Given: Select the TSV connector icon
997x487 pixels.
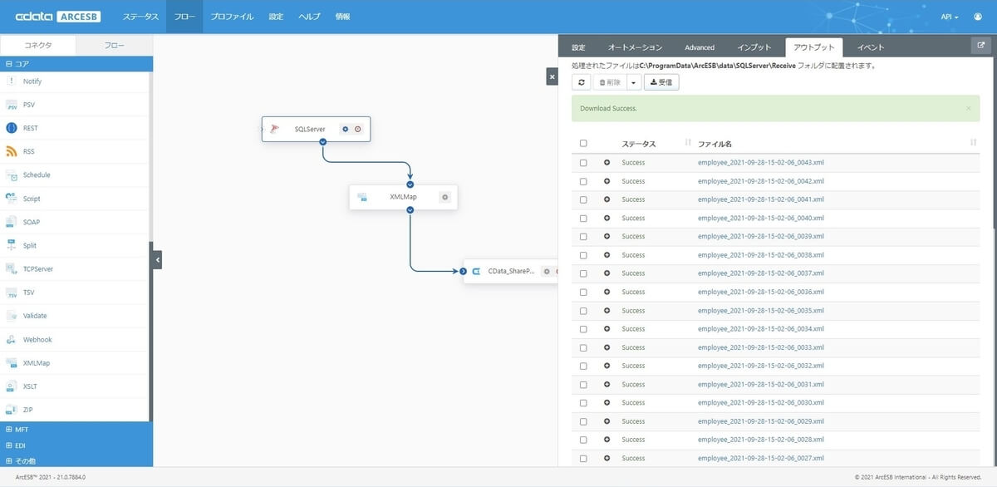Looking at the screenshot, I should (x=12, y=293).
